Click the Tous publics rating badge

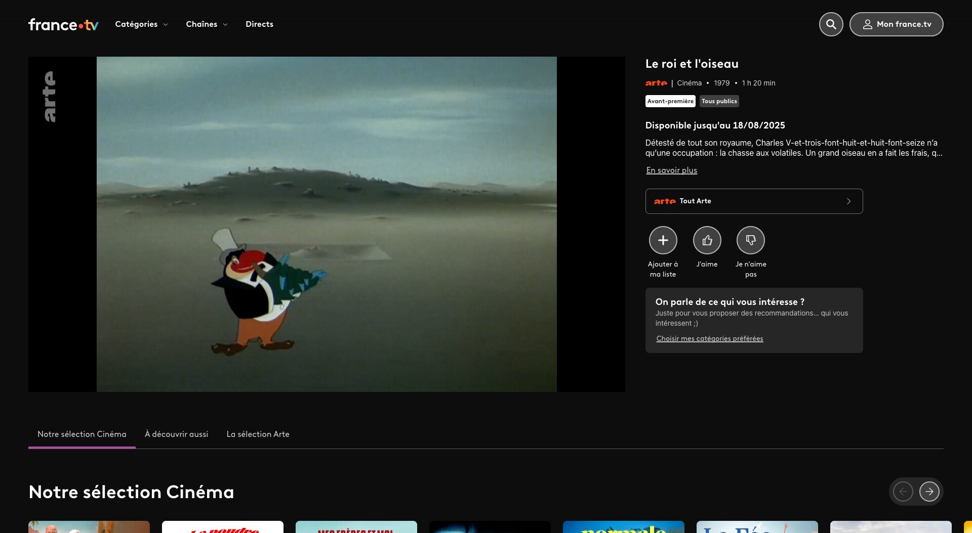tap(719, 101)
